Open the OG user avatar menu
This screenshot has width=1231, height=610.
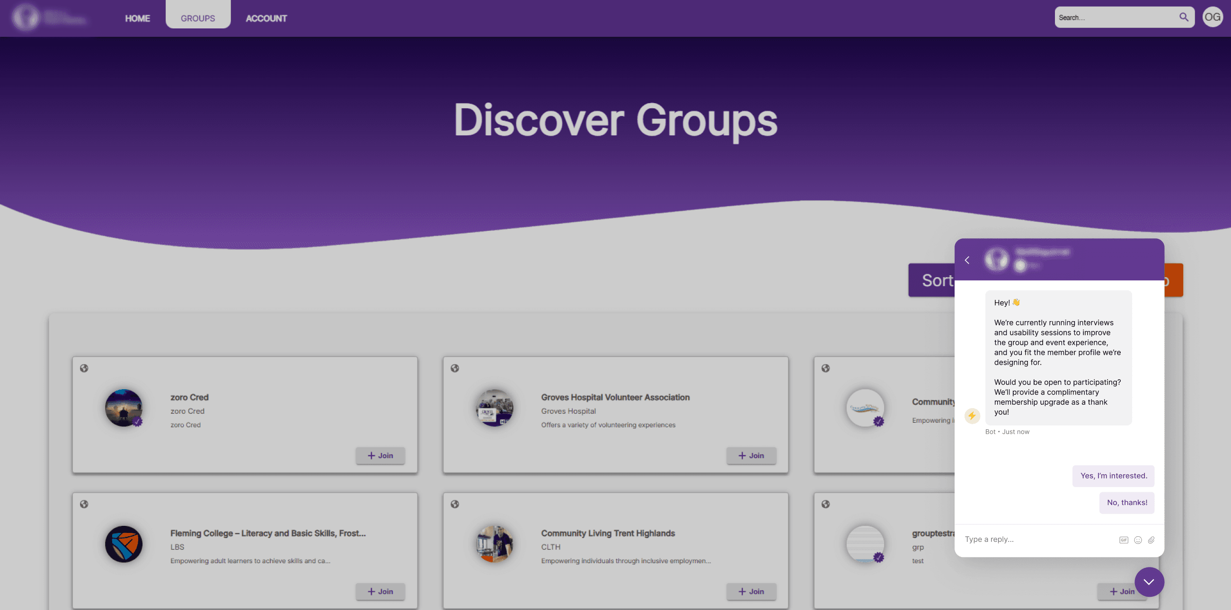point(1212,17)
